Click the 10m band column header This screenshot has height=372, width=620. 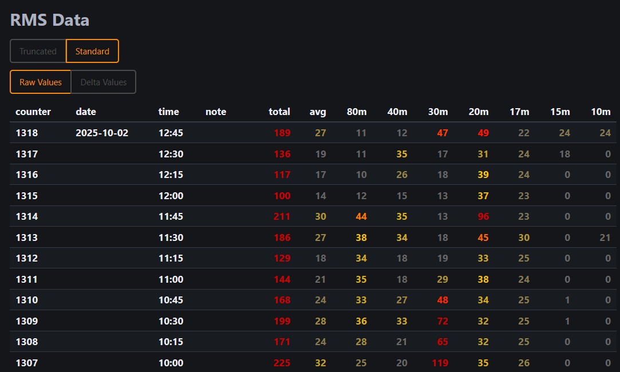pos(601,112)
